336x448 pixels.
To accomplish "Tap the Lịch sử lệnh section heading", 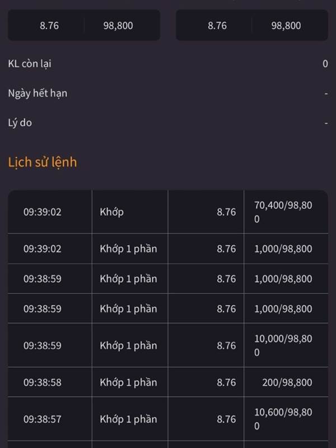I will [x=43, y=162].
